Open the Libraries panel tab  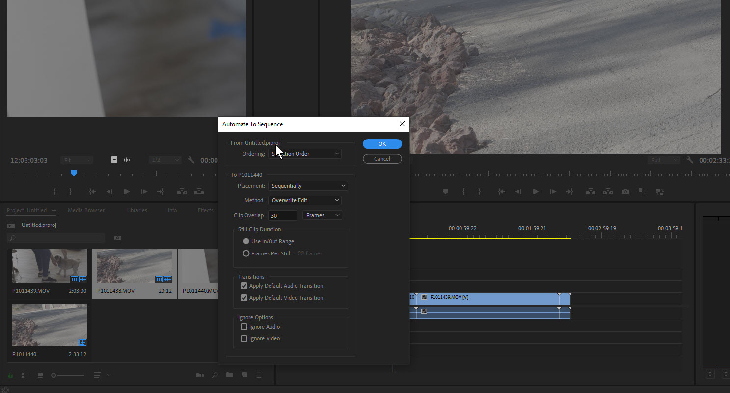(x=136, y=210)
